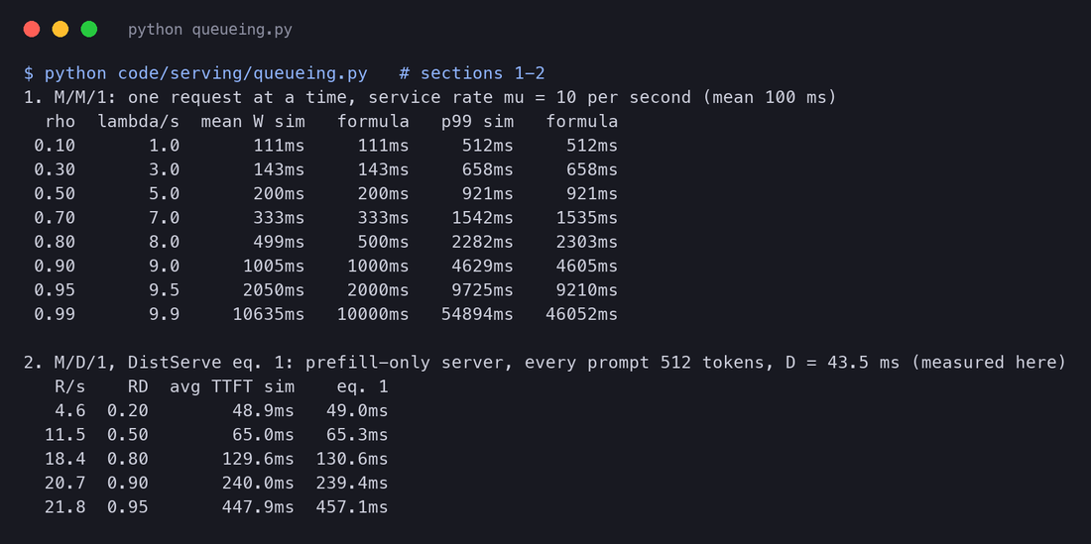This screenshot has height=544, width=1091.
Task: Click the comment '# sections 1–2'
Action: point(472,73)
